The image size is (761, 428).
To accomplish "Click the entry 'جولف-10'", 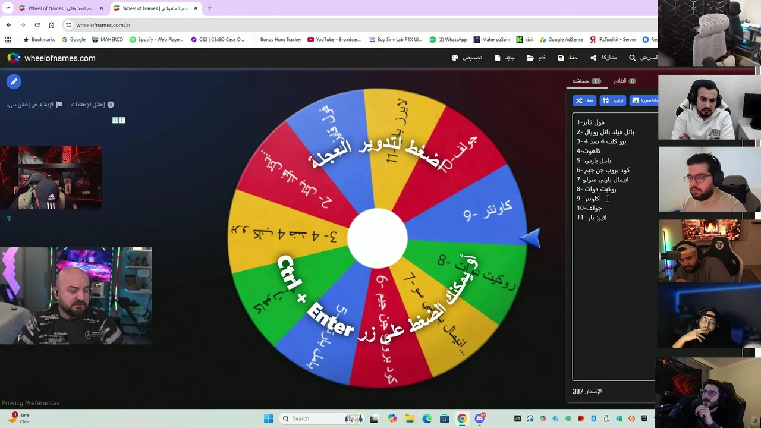I will tap(589, 208).
